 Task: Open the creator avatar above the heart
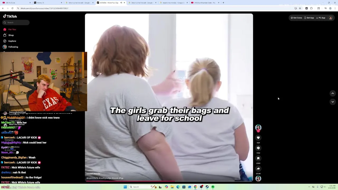[x=258, y=128]
